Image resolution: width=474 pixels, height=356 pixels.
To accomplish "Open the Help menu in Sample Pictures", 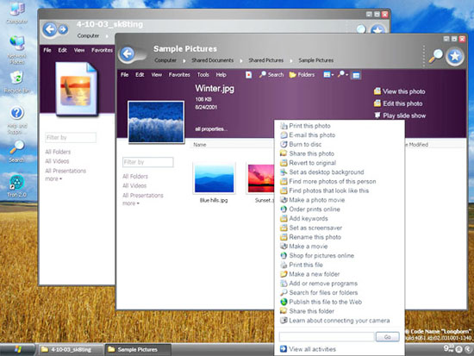I will [221, 75].
